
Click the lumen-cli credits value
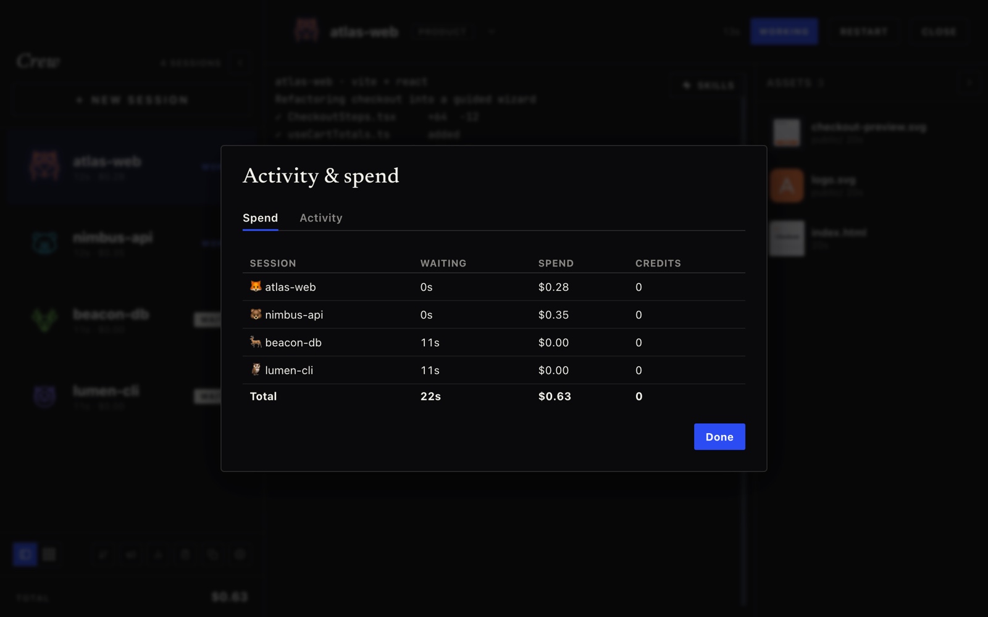pos(638,370)
